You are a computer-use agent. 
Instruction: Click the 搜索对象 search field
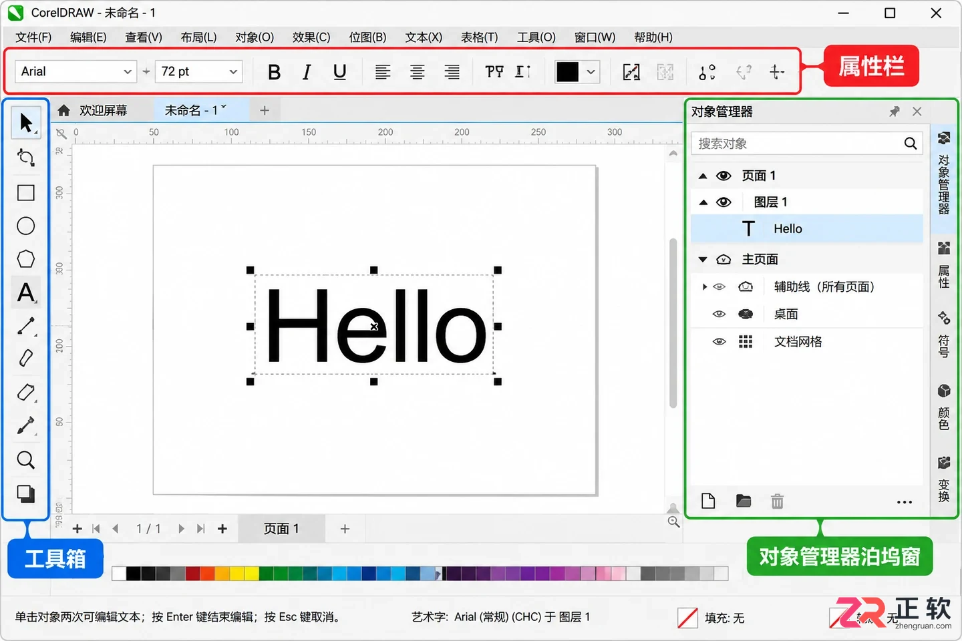tap(807, 144)
